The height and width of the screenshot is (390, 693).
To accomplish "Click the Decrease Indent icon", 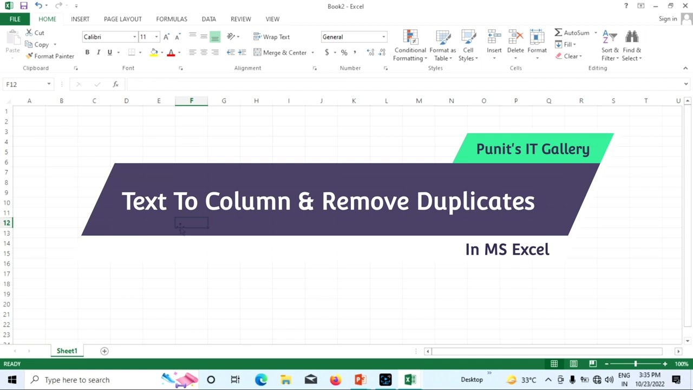I will coord(231,53).
